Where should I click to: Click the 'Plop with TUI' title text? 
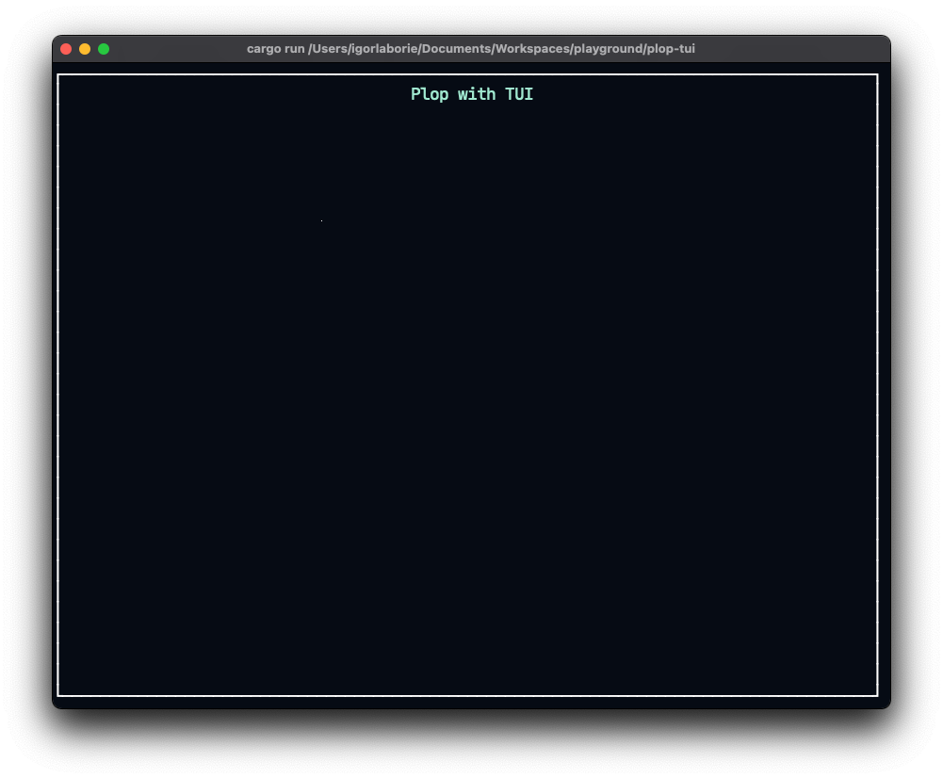[471, 94]
